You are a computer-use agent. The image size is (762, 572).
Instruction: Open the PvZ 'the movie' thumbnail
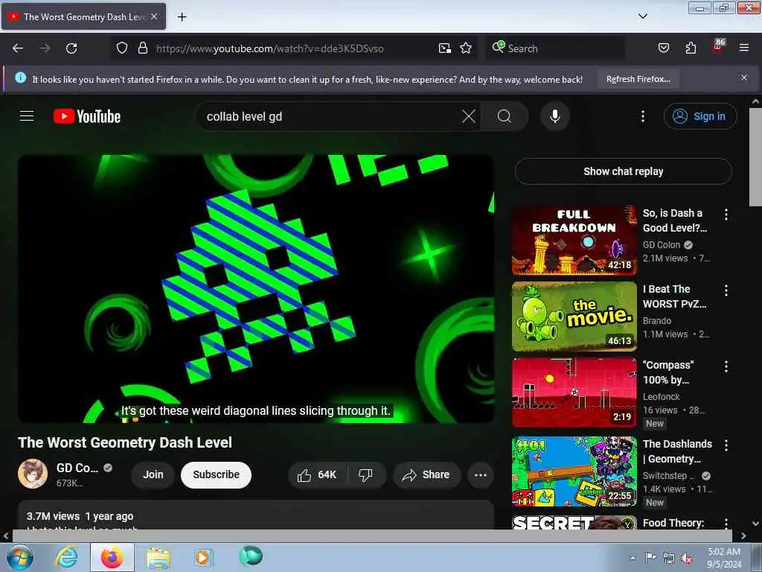tap(574, 316)
